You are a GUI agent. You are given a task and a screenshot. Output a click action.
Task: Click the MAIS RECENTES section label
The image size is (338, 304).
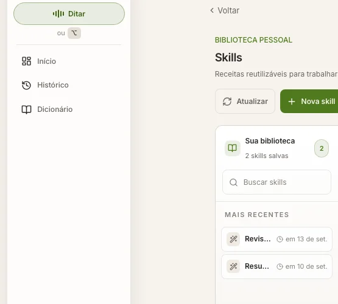pos(257,215)
